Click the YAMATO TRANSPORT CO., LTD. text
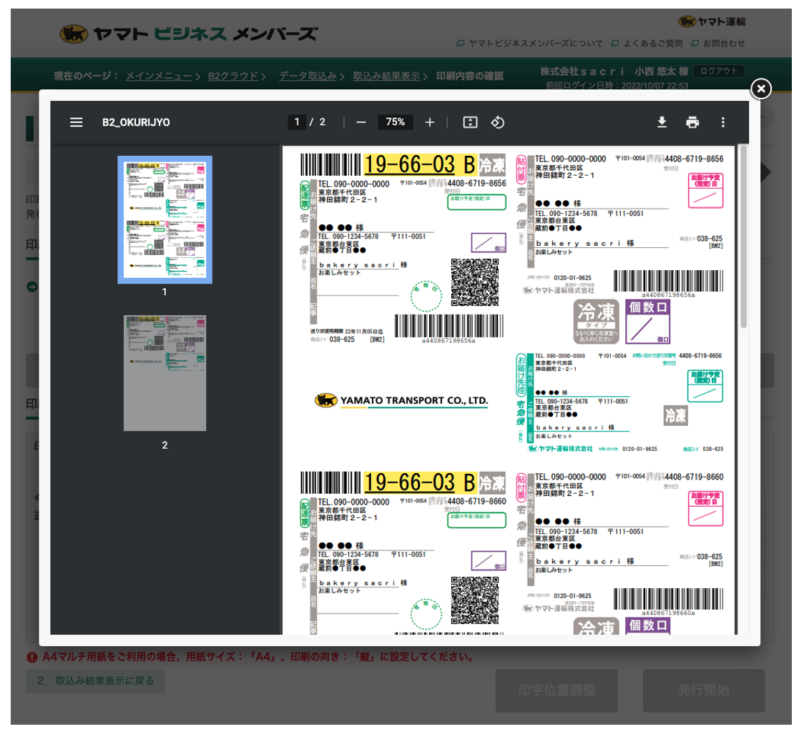The image size is (804, 734). click(413, 400)
